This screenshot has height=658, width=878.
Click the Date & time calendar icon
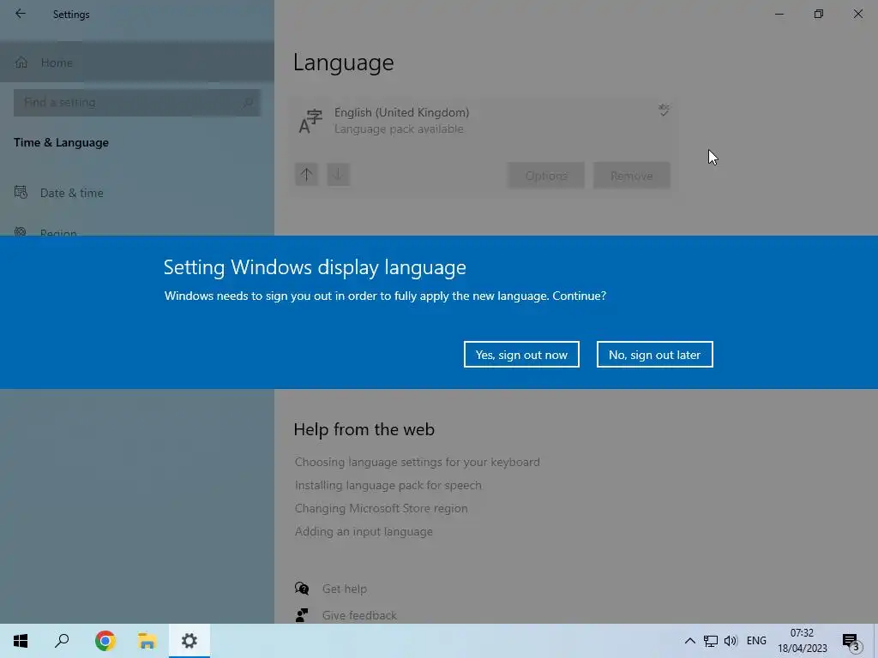21,193
